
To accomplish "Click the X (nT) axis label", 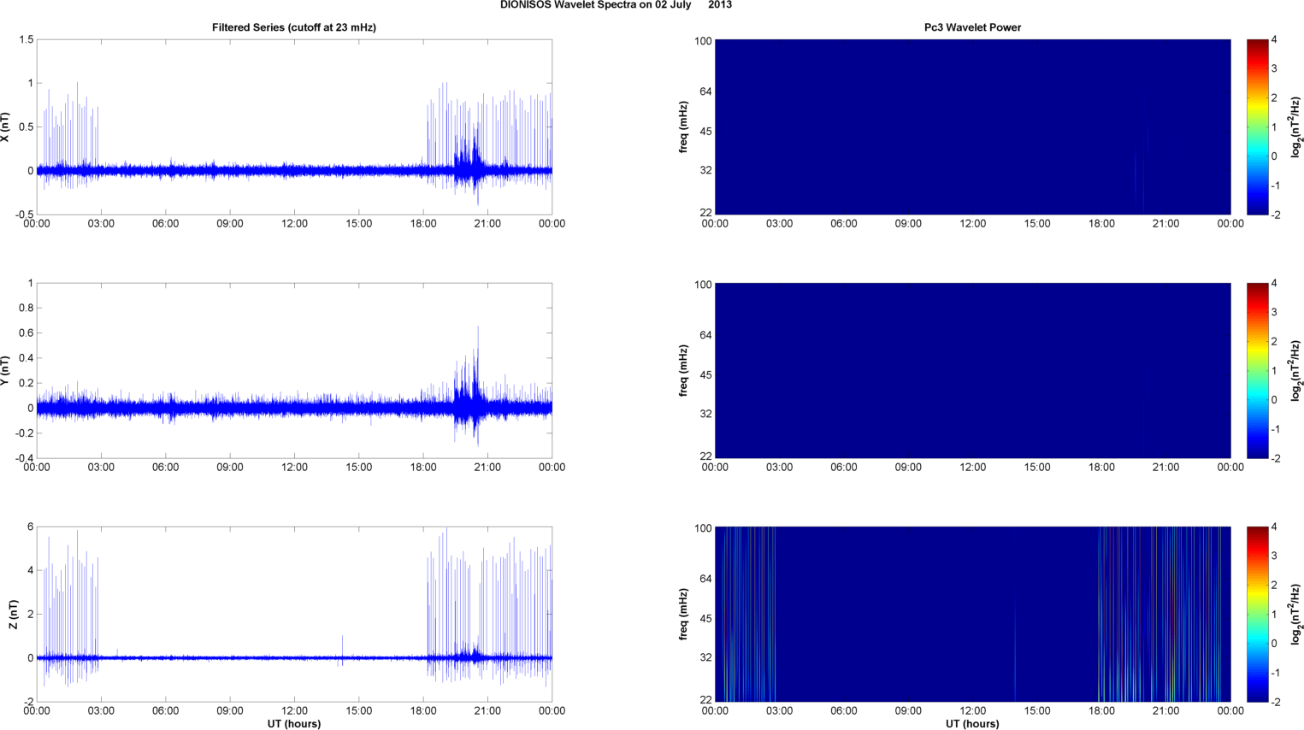I will (x=6, y=127).
